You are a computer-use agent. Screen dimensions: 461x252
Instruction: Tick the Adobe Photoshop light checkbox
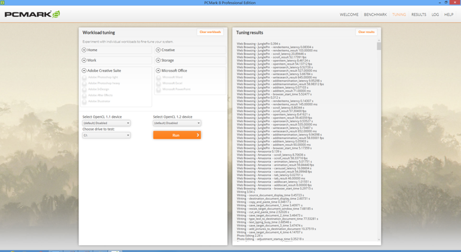point(84,78)
